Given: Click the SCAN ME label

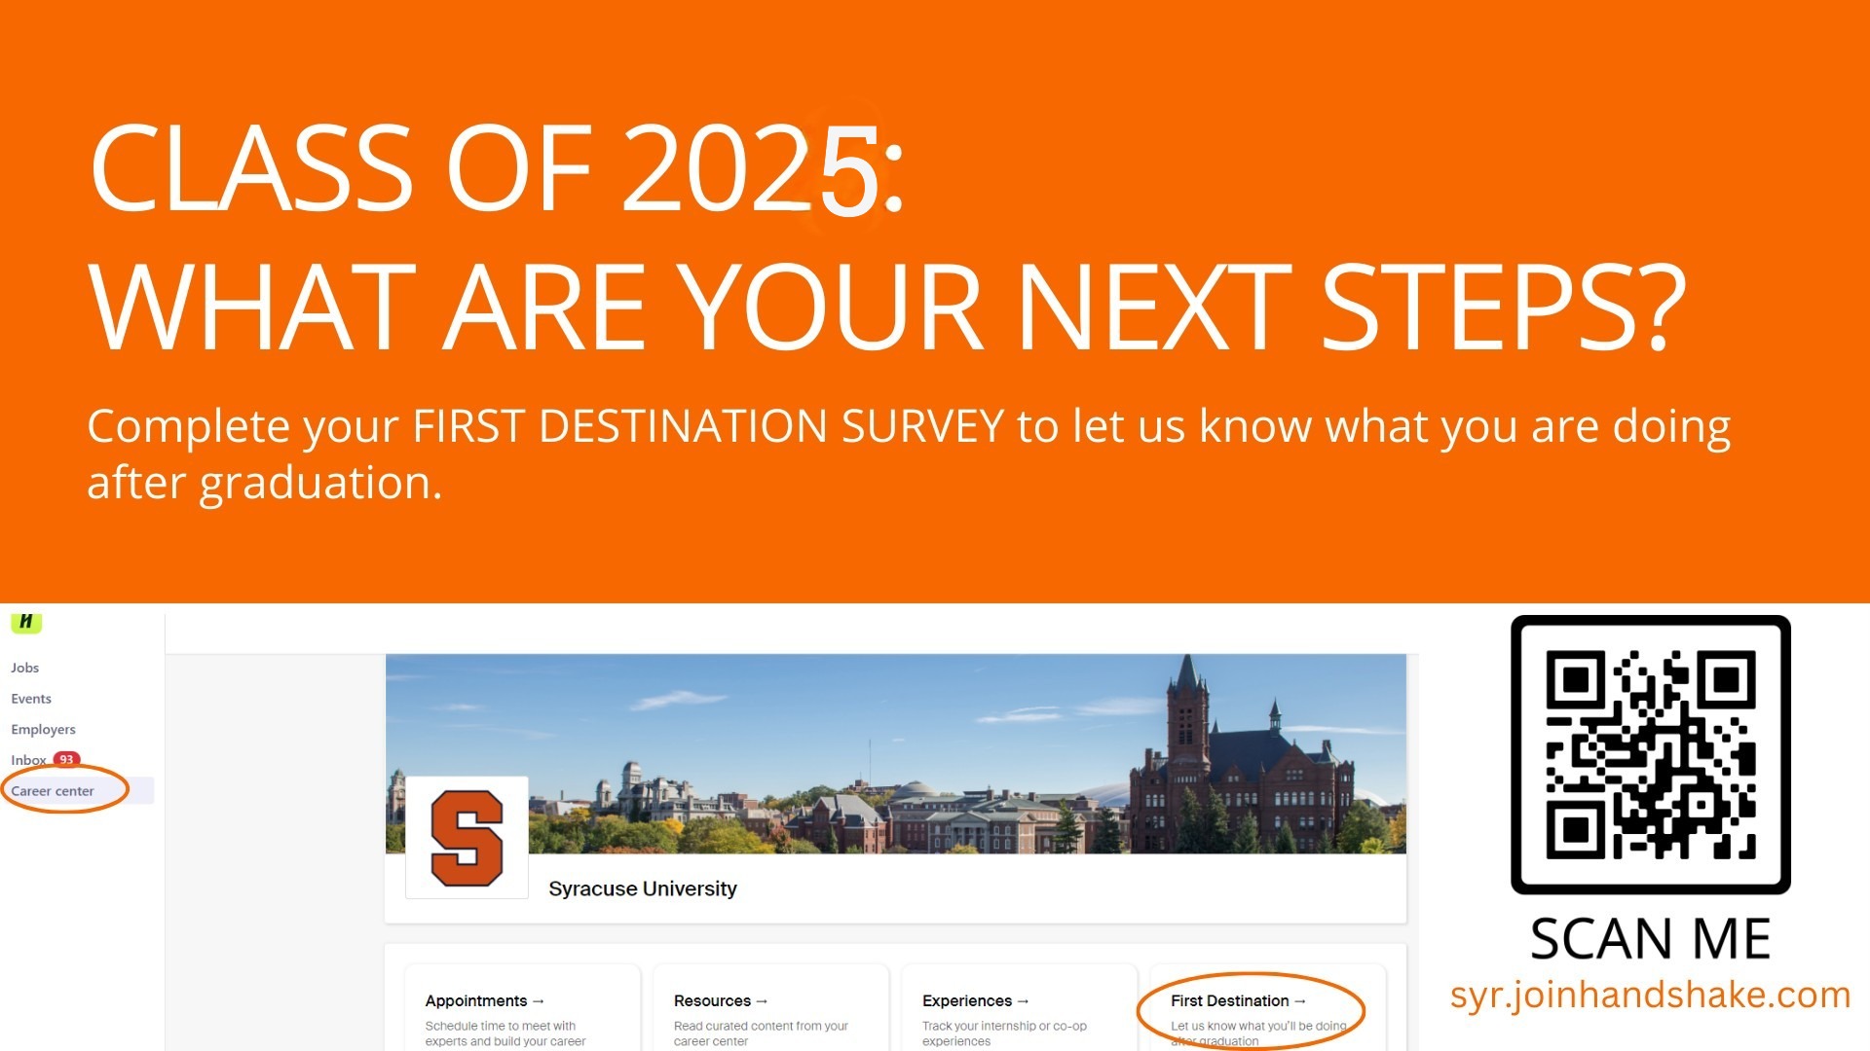Looking at the screenshot, I should click(1650, 938).
